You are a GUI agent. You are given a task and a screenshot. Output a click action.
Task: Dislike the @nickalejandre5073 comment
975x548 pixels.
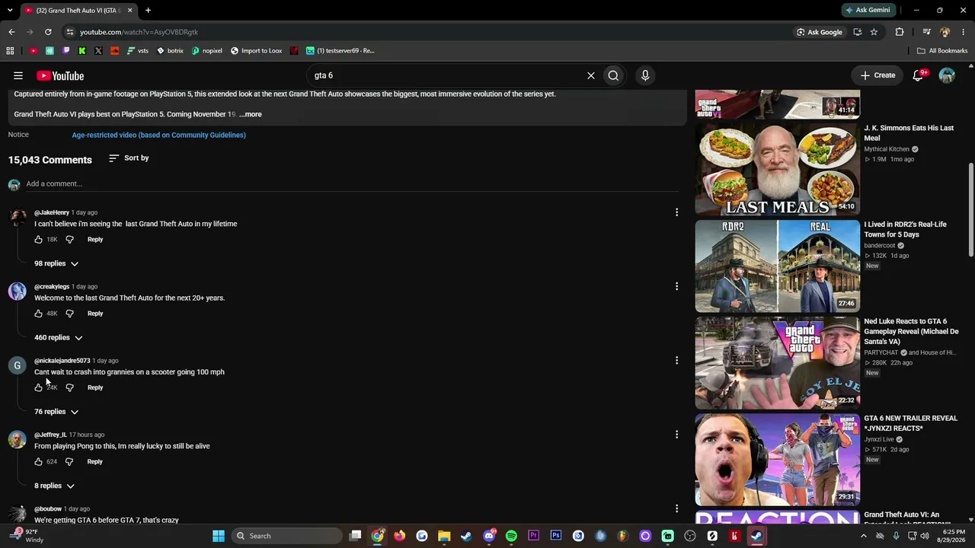[x=69, y=387]
